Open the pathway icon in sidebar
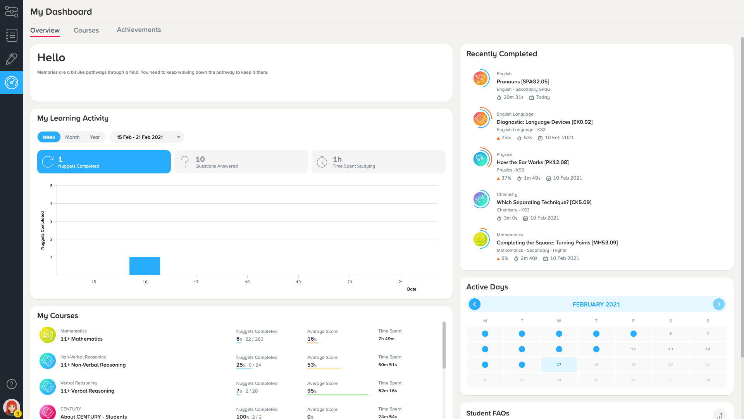The width and height of the screenshot is (744, 419). pyautogui.click(x=12, y=12)
